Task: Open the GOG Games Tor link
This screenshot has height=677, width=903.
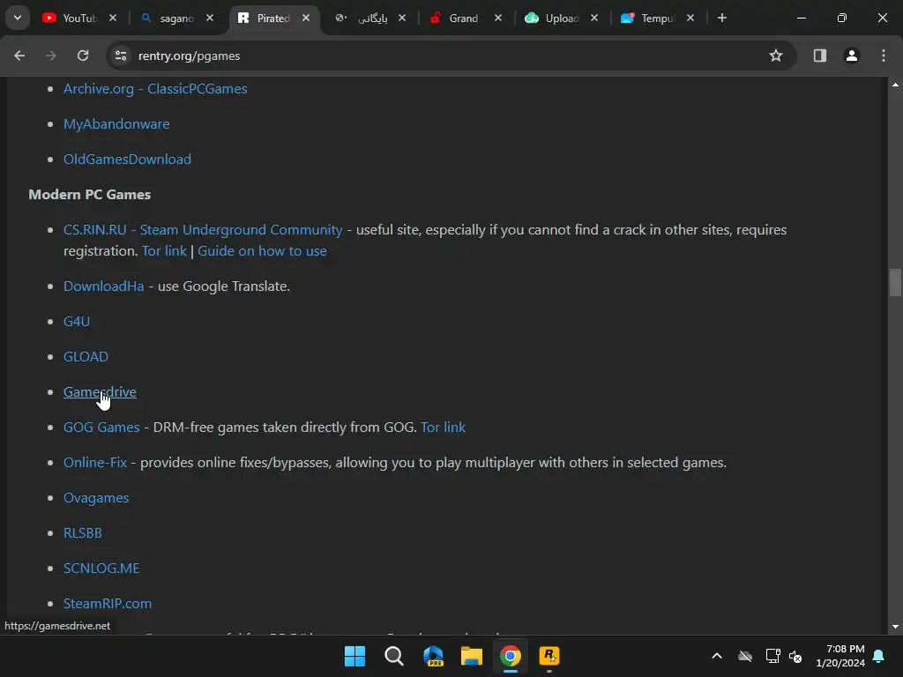Action: [443, 428]
